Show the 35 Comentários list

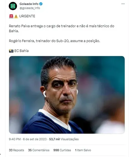(x=39, y=150)
